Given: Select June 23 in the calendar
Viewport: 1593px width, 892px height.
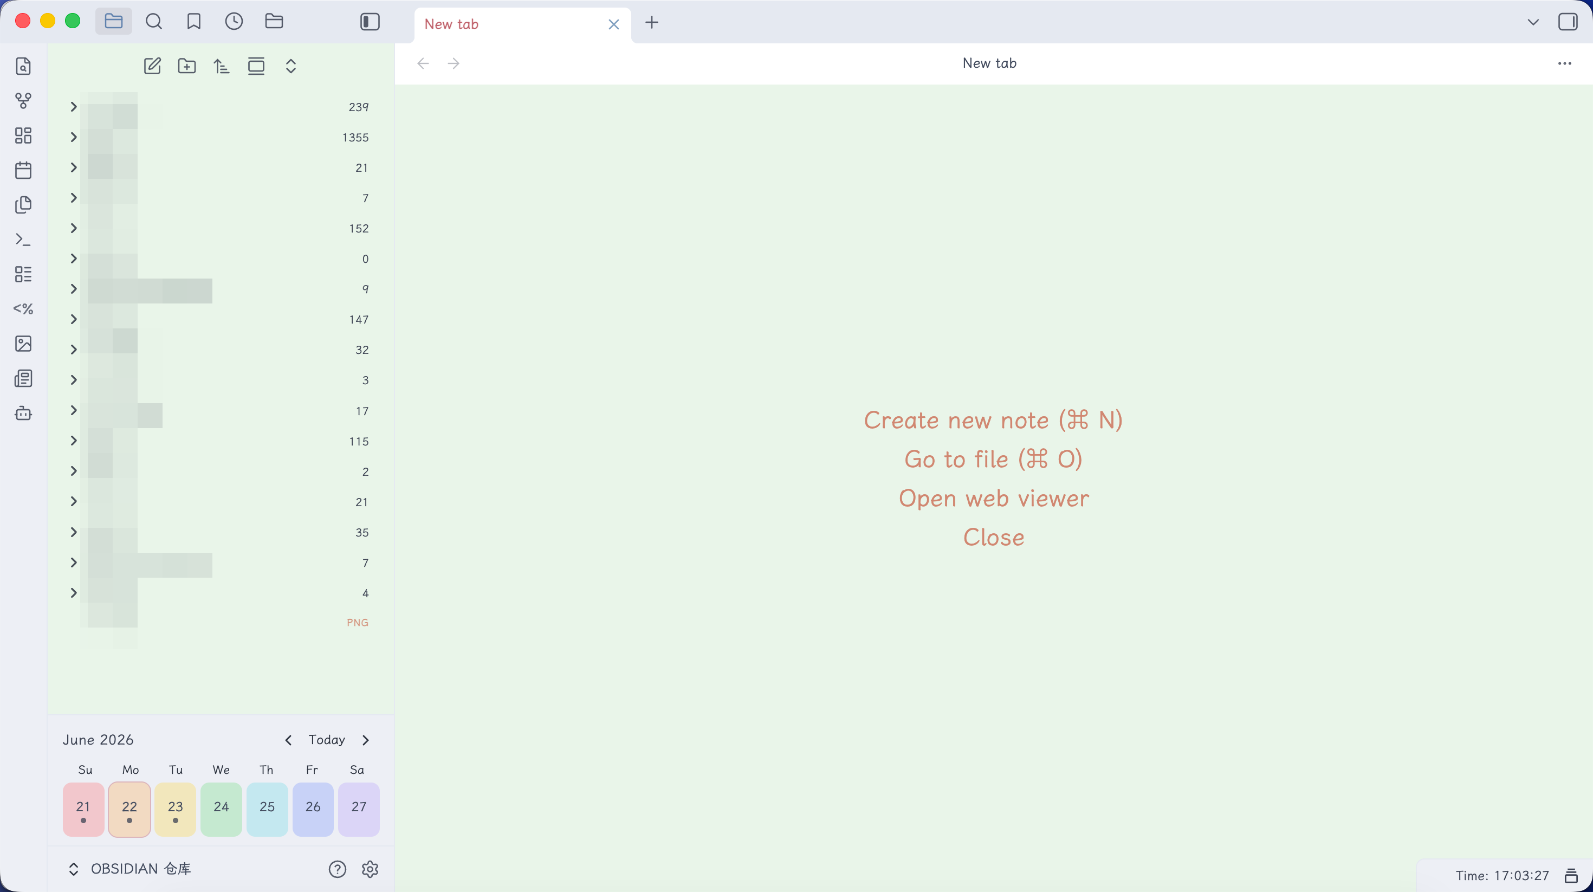Looking at the screenshot, I should (176, 809).
